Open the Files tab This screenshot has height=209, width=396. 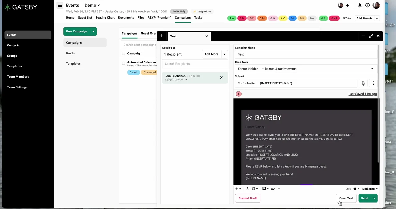[141, 18]
